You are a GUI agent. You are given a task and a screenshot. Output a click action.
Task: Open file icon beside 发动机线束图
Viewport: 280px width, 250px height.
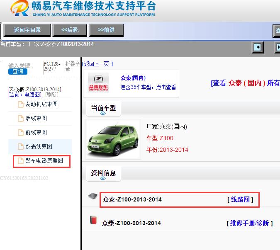[21, 104]
